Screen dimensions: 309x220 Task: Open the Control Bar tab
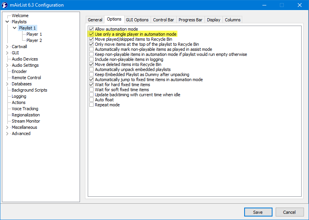tap(163, 20)
